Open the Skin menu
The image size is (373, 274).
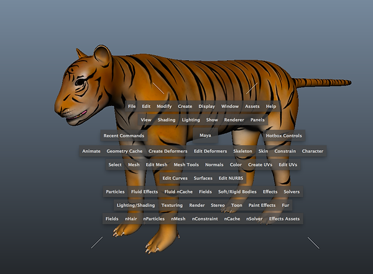[x=263, y=151]
